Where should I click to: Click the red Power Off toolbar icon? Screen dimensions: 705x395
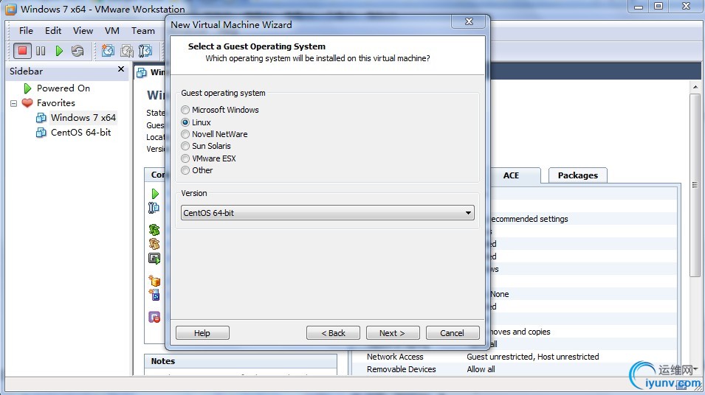[22, 51]
